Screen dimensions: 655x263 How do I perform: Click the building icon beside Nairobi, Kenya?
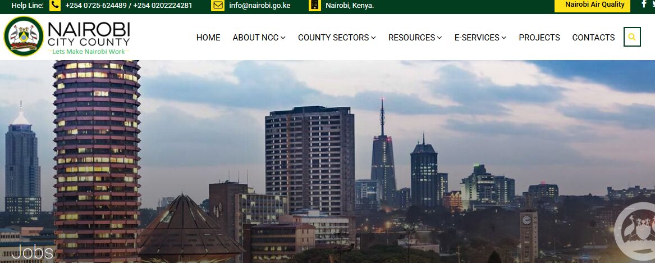pos(315,6)
